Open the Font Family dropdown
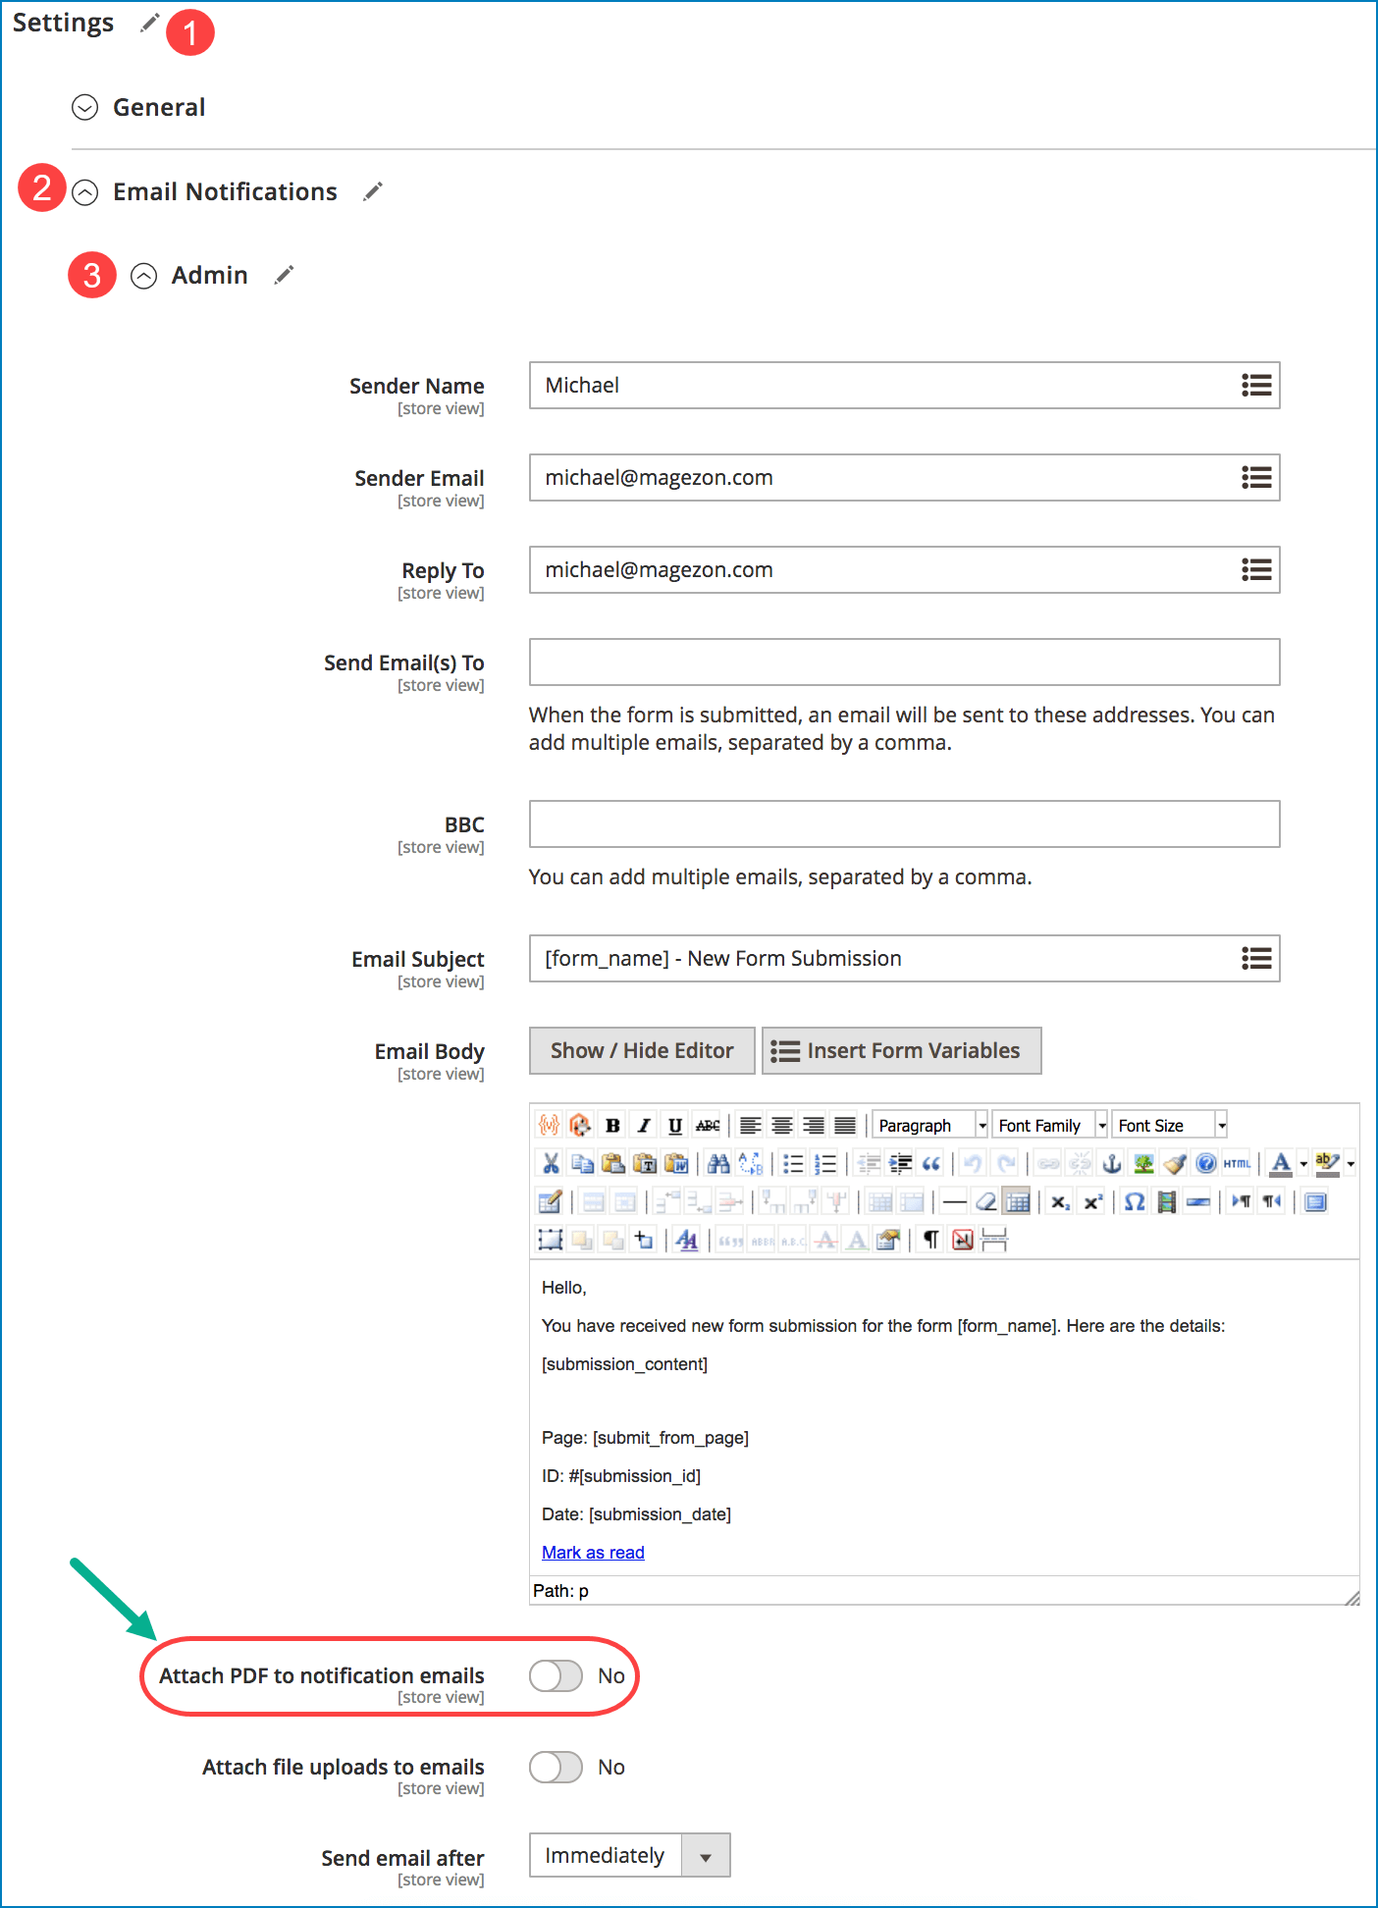This screenshot has height=1908, width=1378. pos(1049,1125)
